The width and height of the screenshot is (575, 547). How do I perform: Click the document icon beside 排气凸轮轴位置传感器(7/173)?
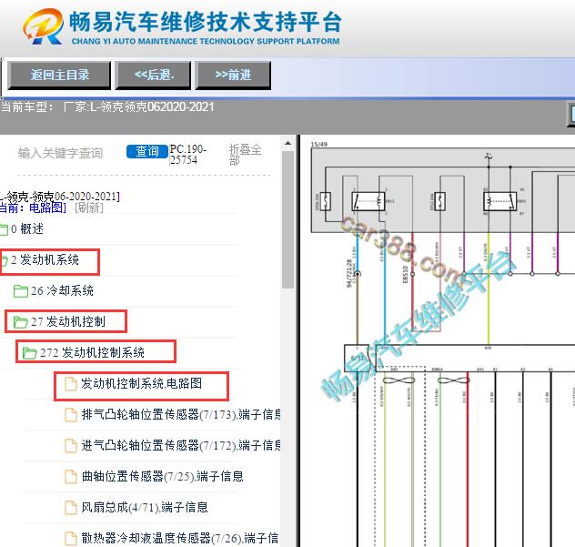[x=71, y=415]
